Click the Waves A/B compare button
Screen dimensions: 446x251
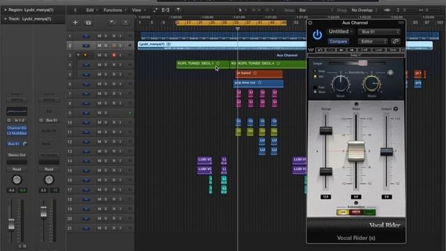(364, 50)
